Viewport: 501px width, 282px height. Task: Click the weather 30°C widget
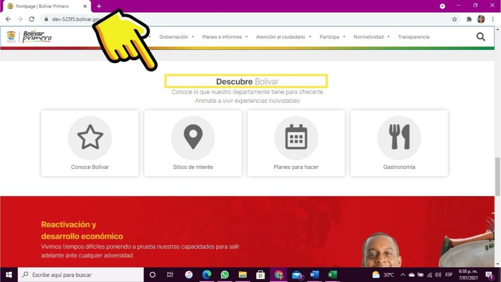tap(383, 275)
